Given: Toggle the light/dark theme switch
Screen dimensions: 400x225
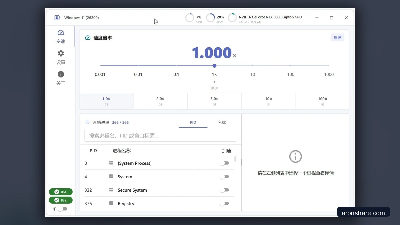Looking at the screenshot, I should (63, 209).
